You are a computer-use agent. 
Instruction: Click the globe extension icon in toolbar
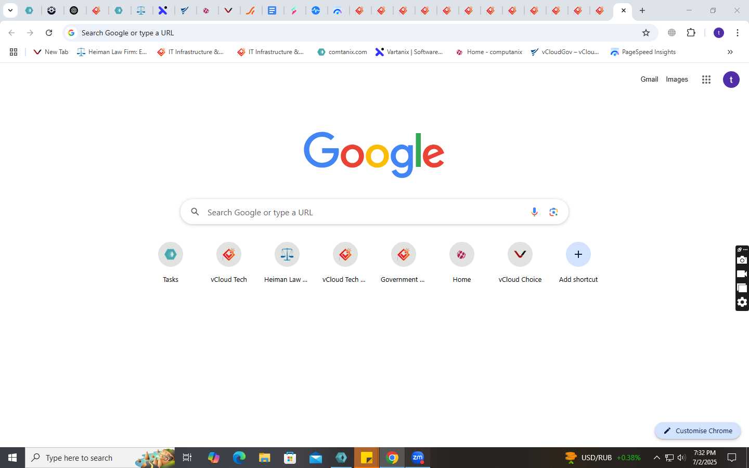click(672, 33)
